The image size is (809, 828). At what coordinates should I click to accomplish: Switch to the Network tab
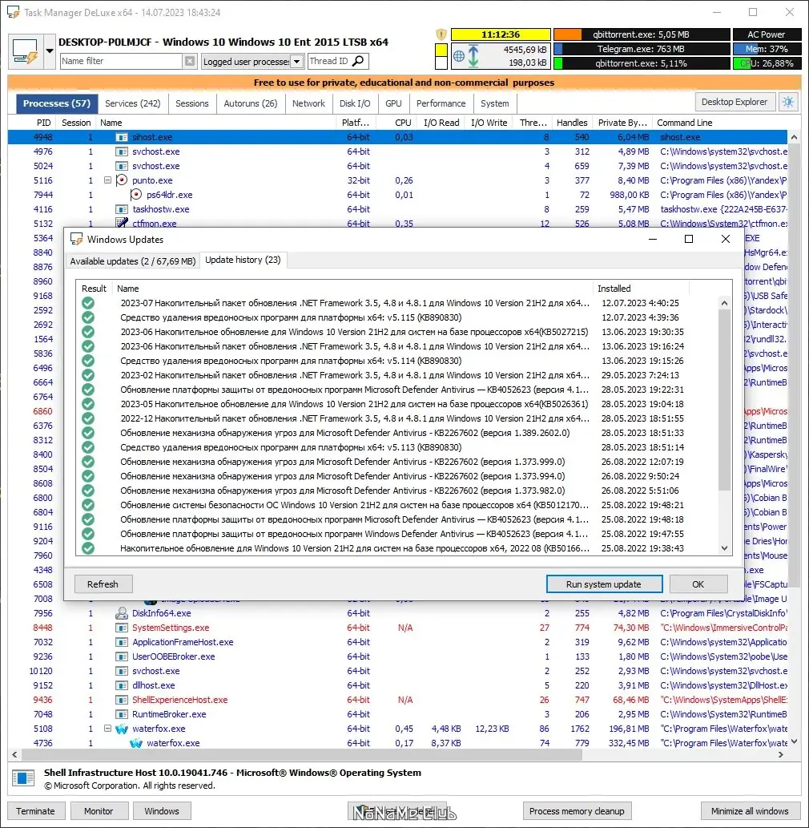tap(308, 103)
